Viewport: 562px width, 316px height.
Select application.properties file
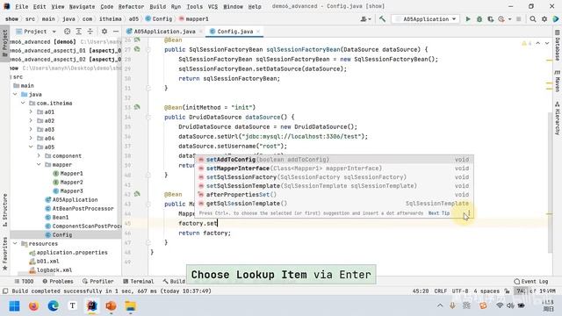point(72,253)
